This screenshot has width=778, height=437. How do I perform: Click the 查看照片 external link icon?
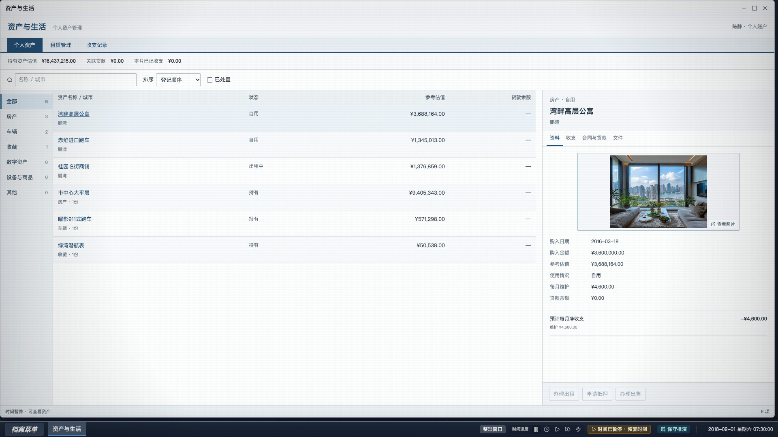[713, 224]
